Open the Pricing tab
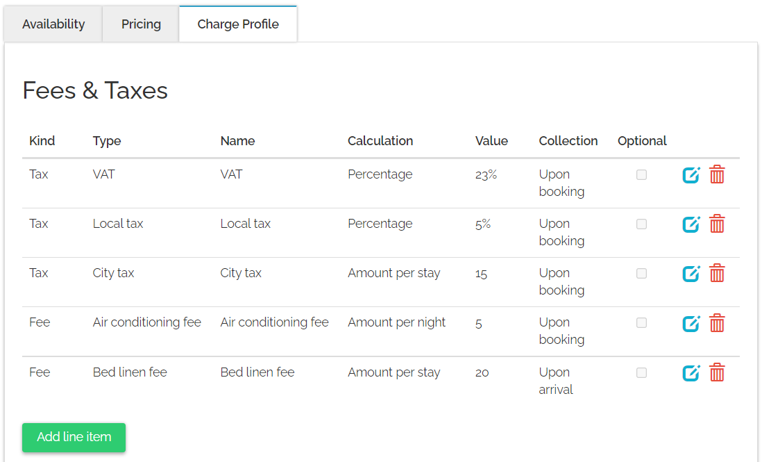This screenshot has height=462, width=762. coord(141,24)
